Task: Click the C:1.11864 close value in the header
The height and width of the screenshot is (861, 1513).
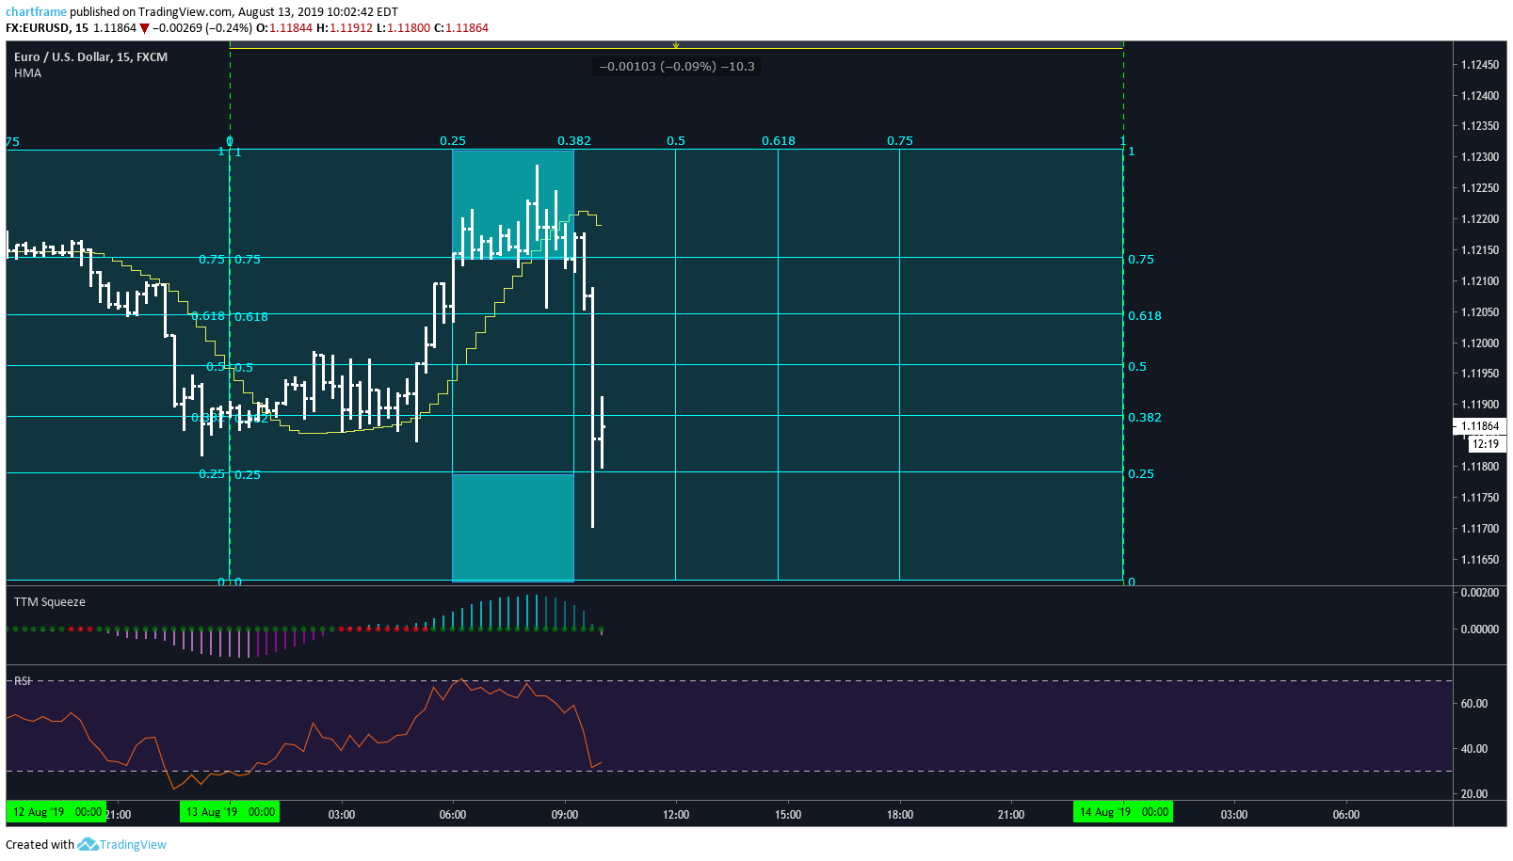Action: point(461,28)
